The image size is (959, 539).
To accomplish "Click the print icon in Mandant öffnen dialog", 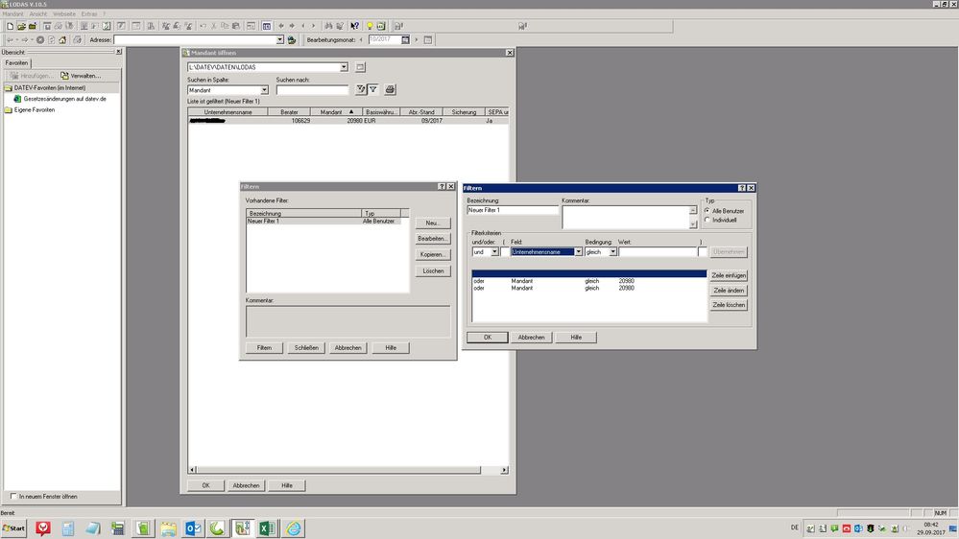I will pyautogui.click(x=390, y=90).
